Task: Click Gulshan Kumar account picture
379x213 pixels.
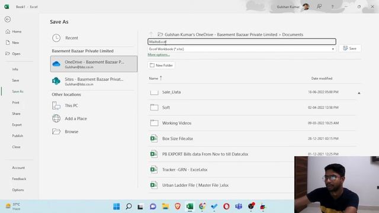Action: pyautogui.click(x=306, y=7)
